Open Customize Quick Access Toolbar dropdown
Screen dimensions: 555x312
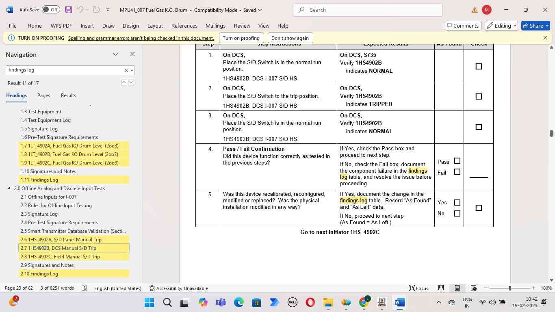pyautogui.click(x=108, y=10)
